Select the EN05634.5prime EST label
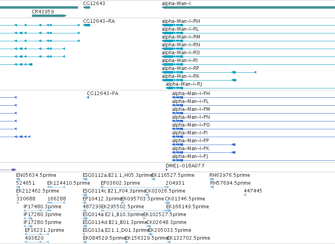 point(36,175)
